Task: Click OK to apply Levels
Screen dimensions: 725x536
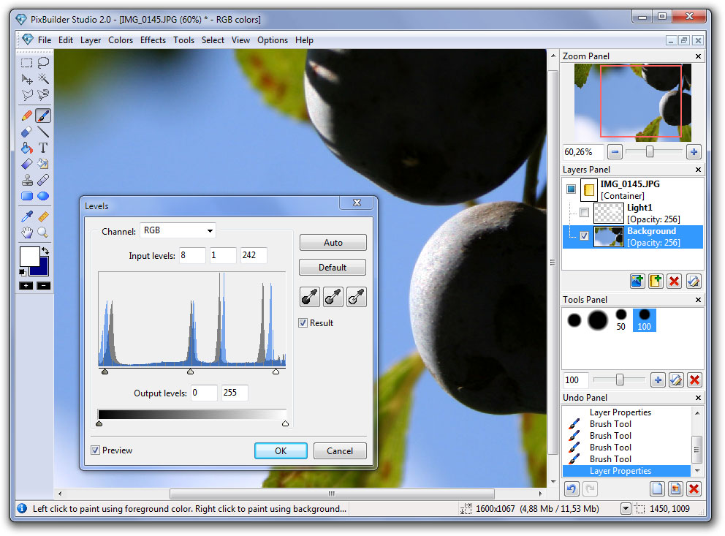Action: click(281, 451)
